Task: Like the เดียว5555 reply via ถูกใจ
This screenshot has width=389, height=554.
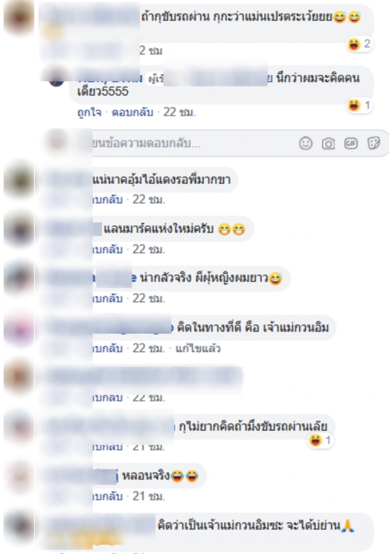Action: click(89, 113)
